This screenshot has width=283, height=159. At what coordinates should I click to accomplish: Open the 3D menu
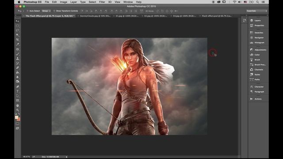pyautogui.click(x=110, y=2)
